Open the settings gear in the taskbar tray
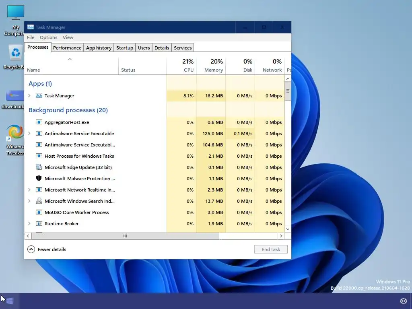The height and width of the screenshot is (309, 412). pos(403,301)
